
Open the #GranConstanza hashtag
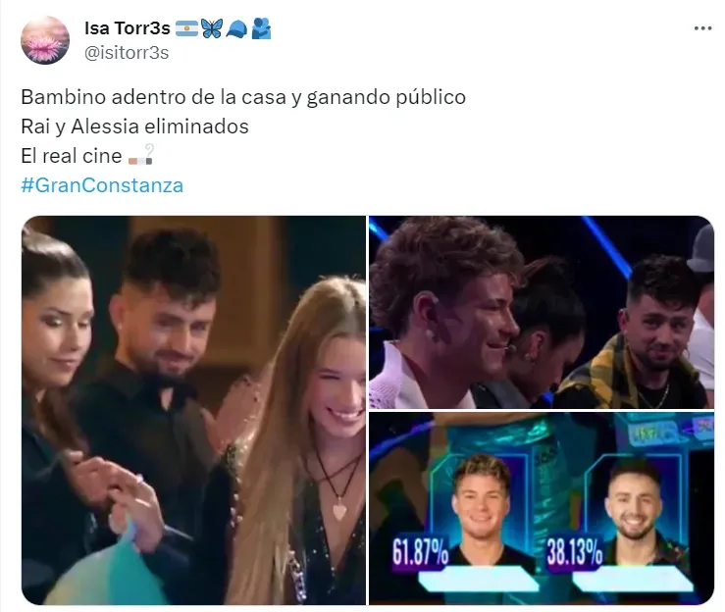click(x=102, y=185)
